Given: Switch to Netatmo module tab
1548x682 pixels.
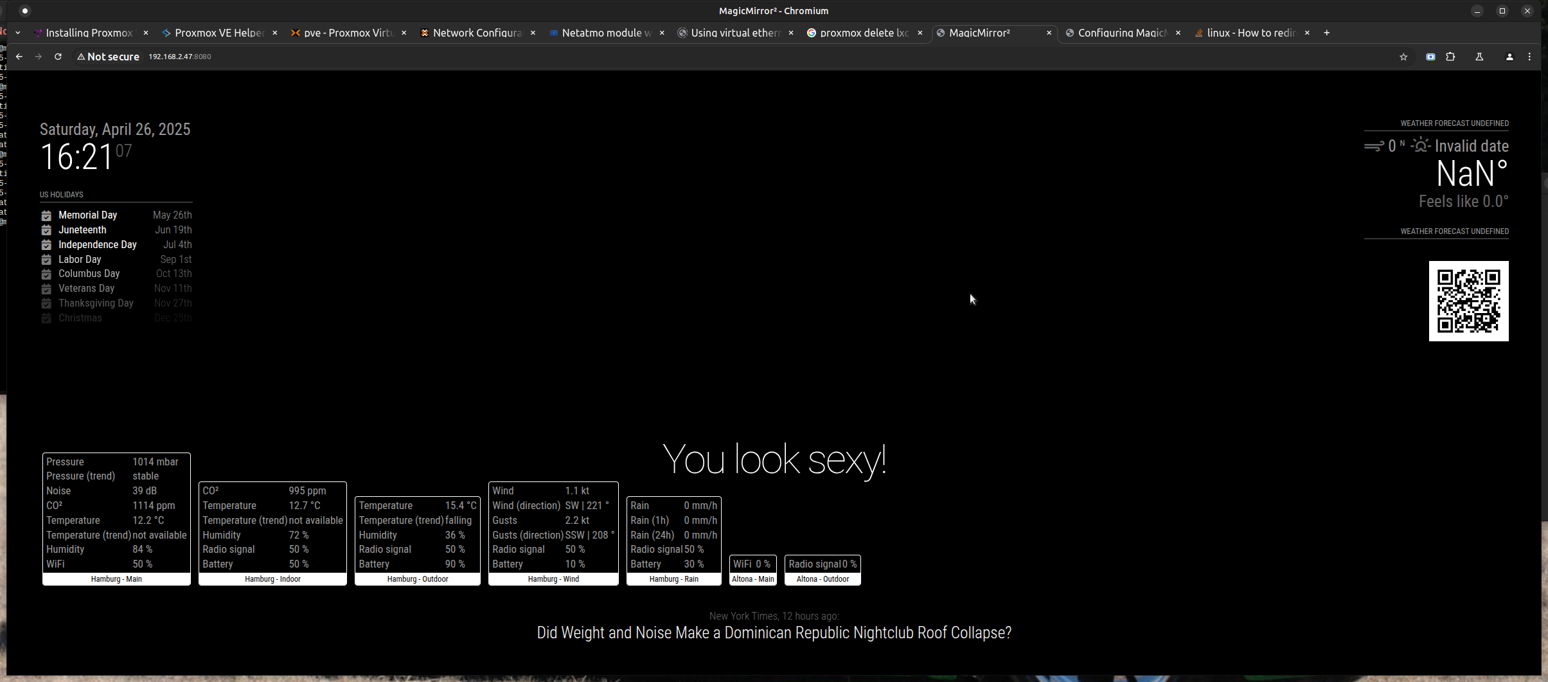Looking at the screenshot, I should click(605, 33).
